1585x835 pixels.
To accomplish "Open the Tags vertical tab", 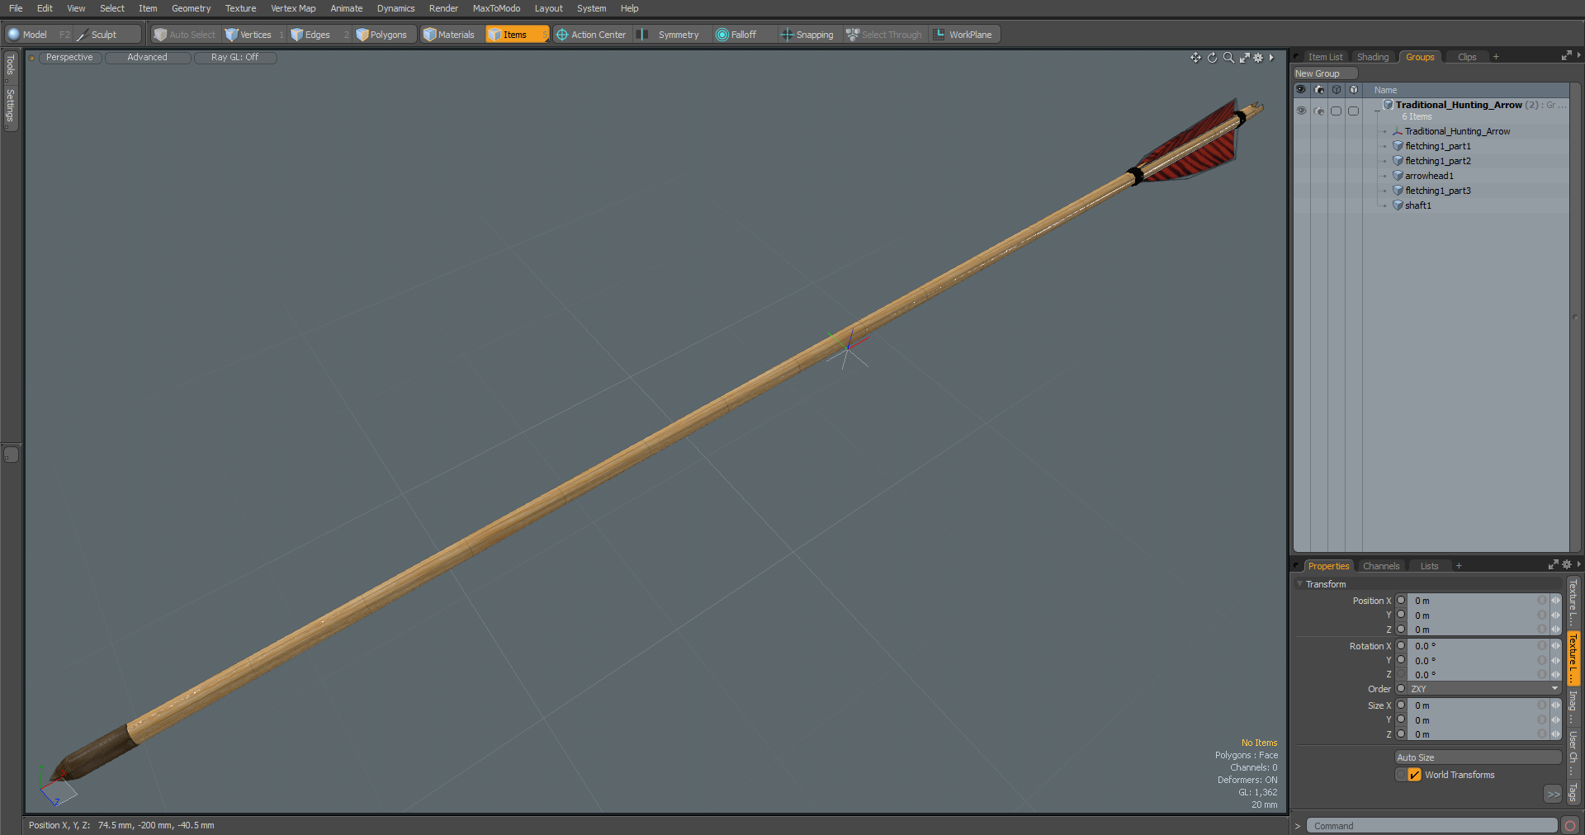I will click(1573, 792).
